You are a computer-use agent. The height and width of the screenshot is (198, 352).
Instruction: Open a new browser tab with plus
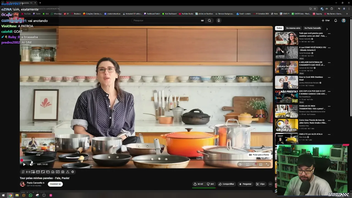(x=40, y=3)
